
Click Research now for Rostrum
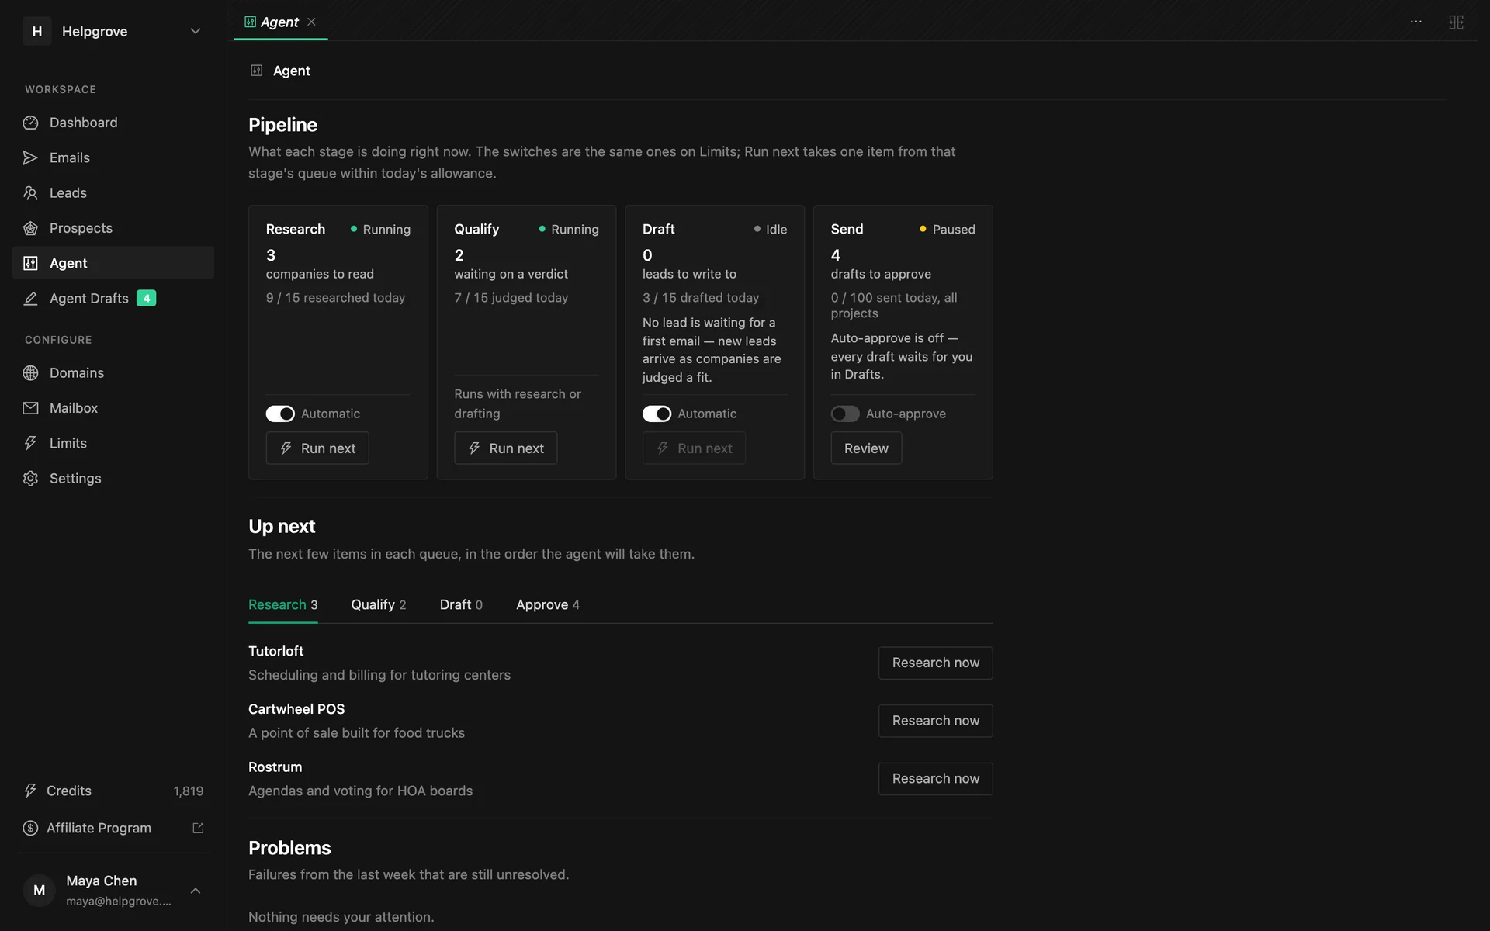(935, 778)
